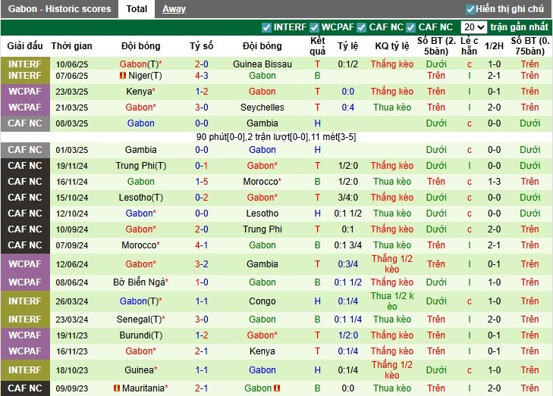
Task: Select the Total tab
Action: pyautogui.click(x=137, y=9)
